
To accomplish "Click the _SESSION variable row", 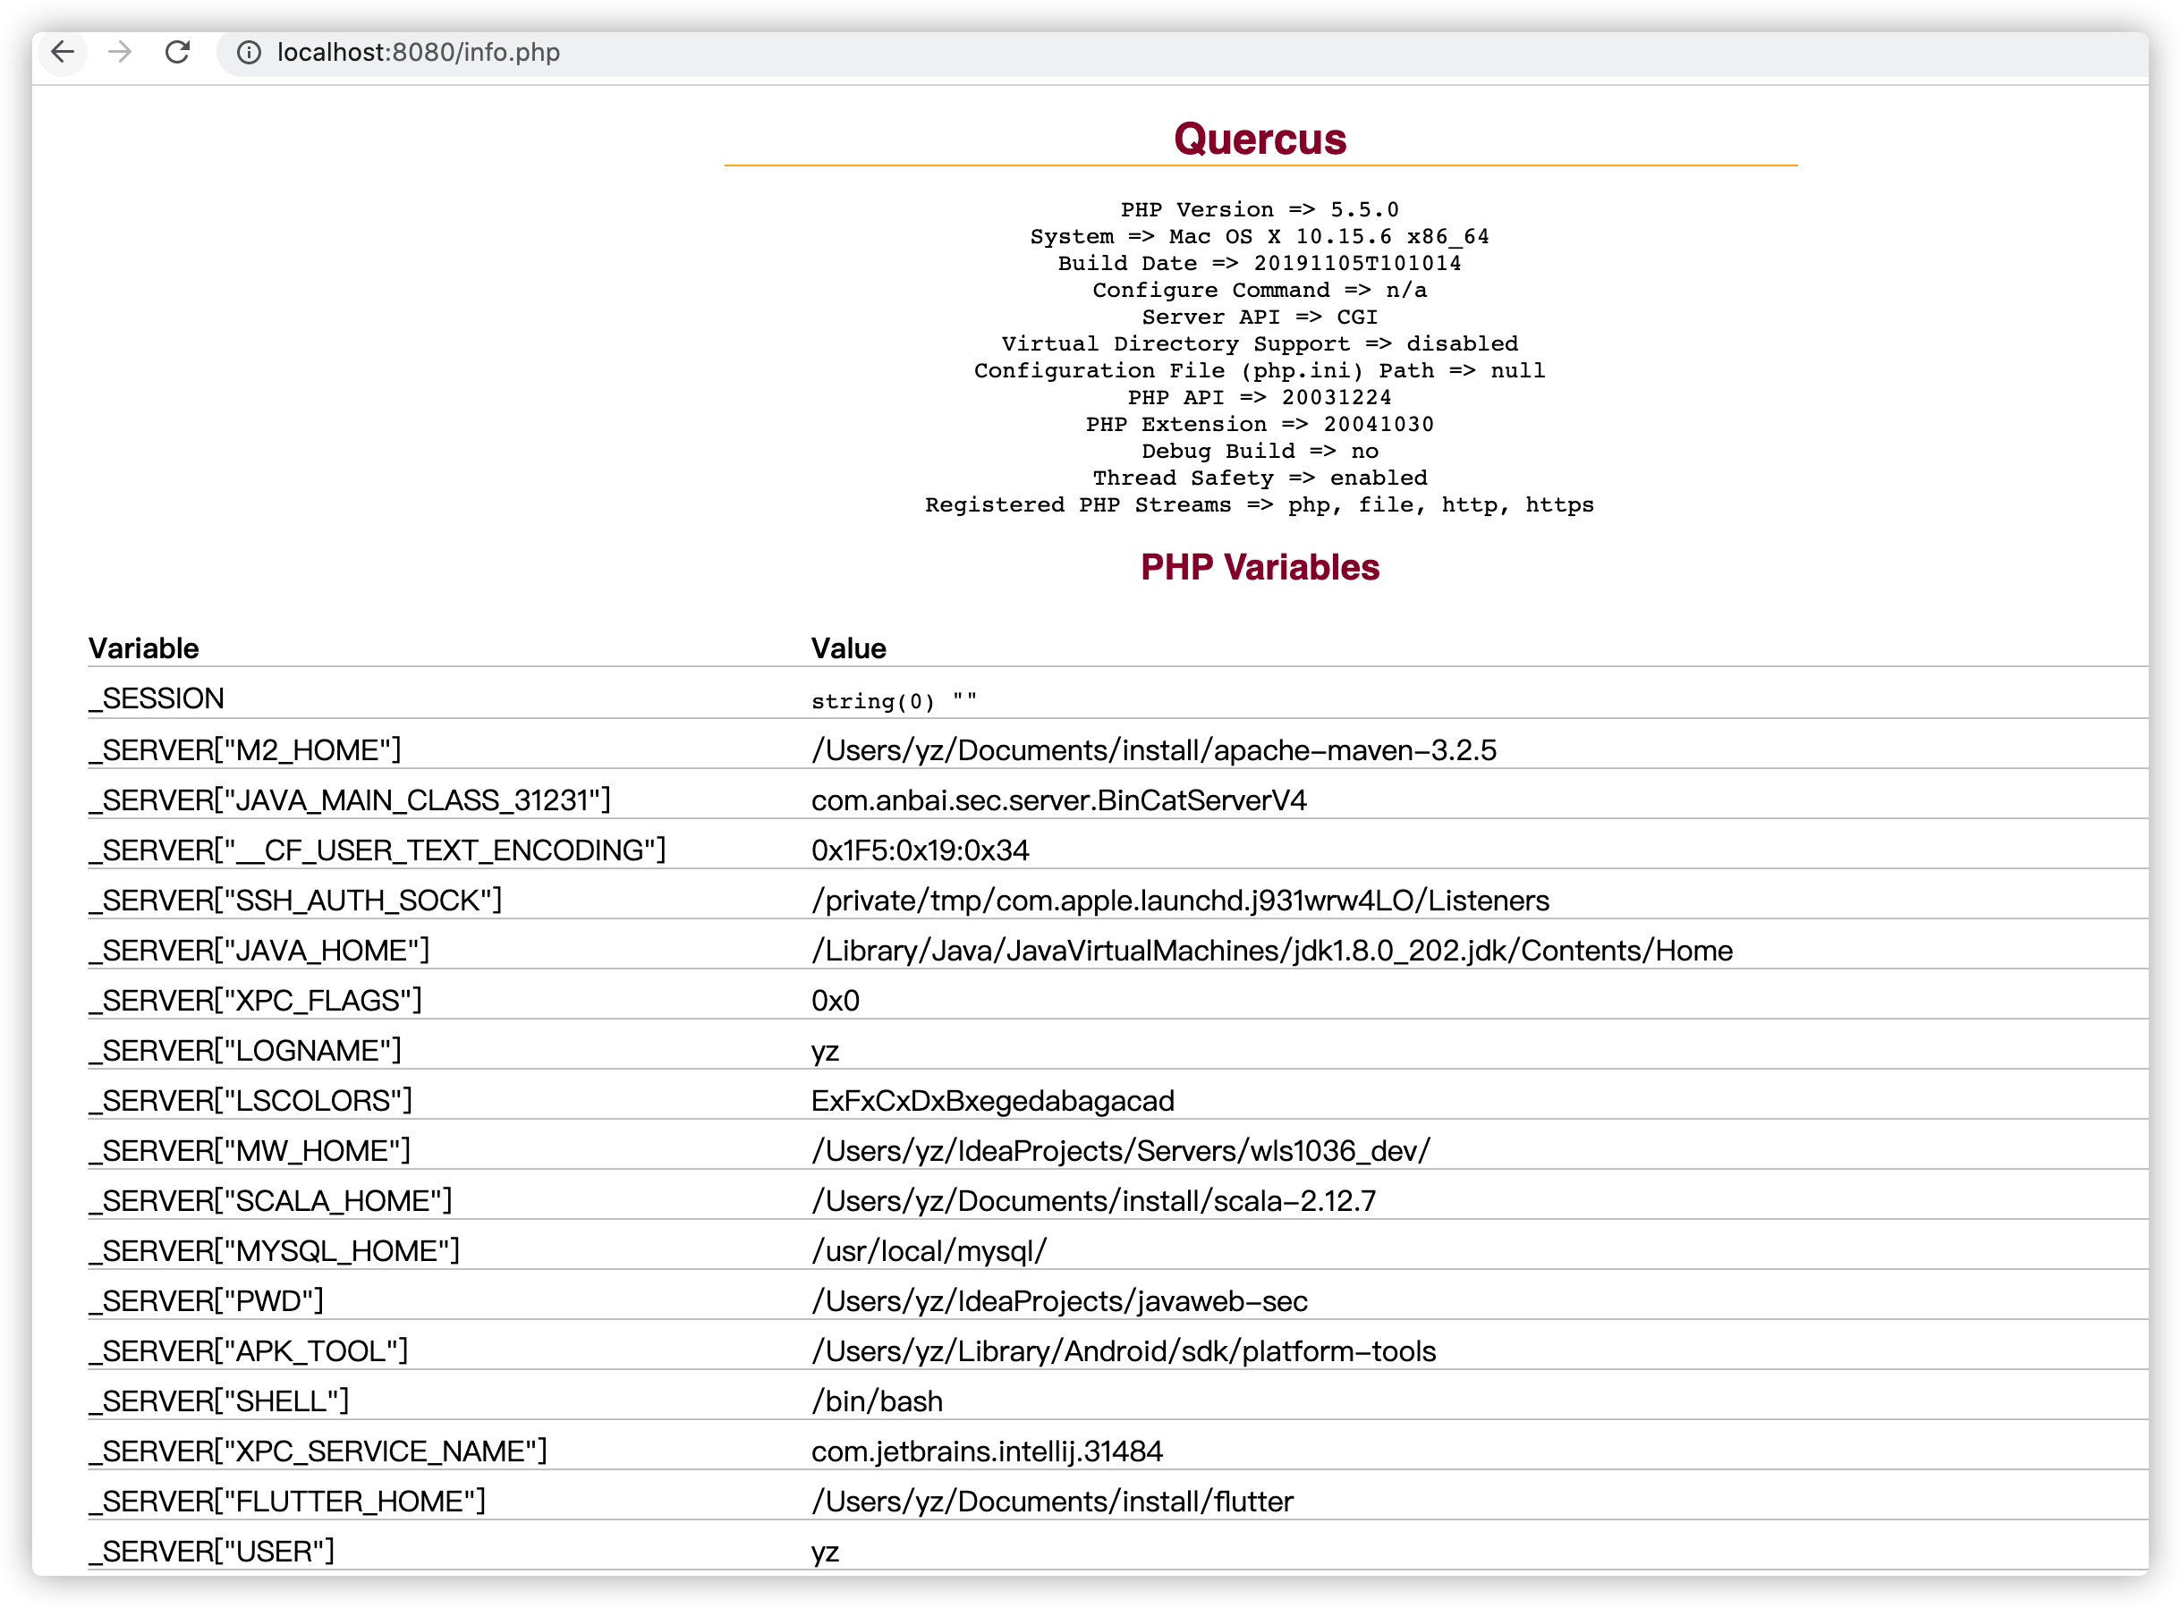I will coord(156,698).
